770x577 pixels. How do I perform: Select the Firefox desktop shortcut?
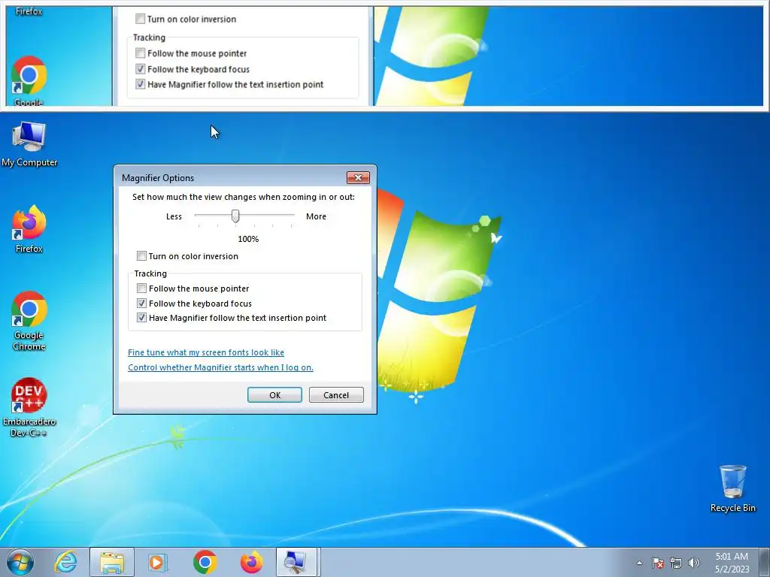coord(29,228)
